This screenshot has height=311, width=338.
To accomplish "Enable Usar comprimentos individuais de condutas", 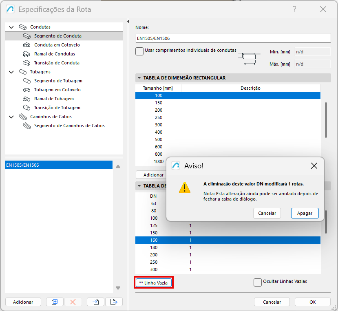I will pyautogui.click(x=139, y=51).
